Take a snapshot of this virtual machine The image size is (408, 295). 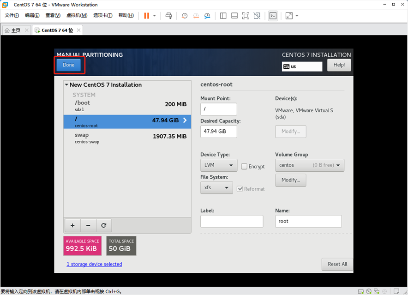click(185, 16)
